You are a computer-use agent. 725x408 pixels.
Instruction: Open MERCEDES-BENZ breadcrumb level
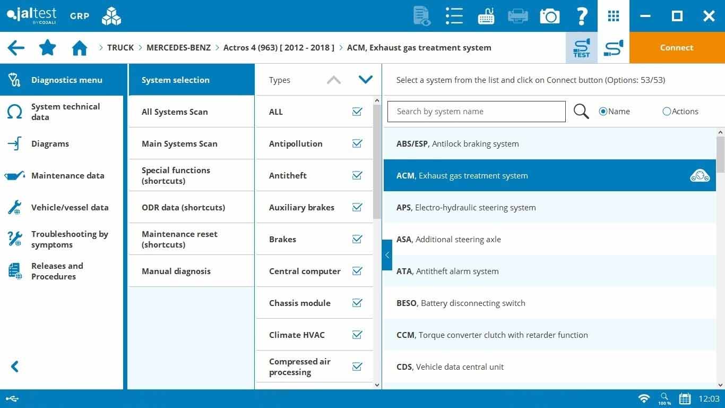(x=178, y=48)
